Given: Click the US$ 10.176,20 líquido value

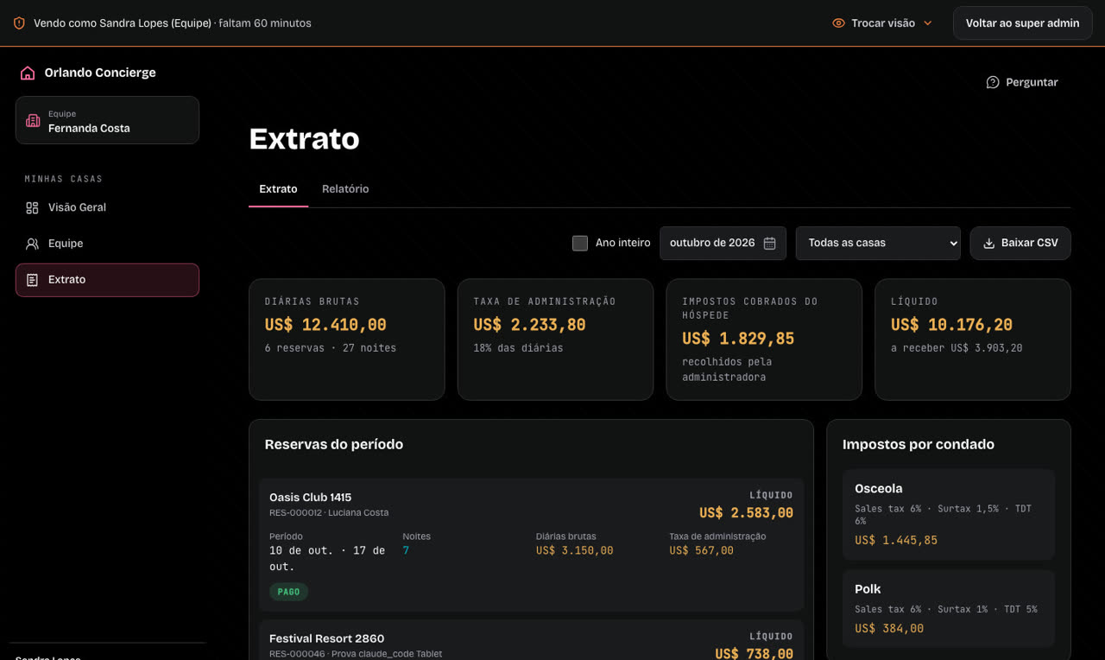Looking at the screenshot, I should click(951, 325).
